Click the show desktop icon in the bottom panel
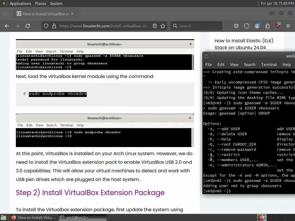Image resolution: width=295 pixels, height=221 pixels. point(3,218)
